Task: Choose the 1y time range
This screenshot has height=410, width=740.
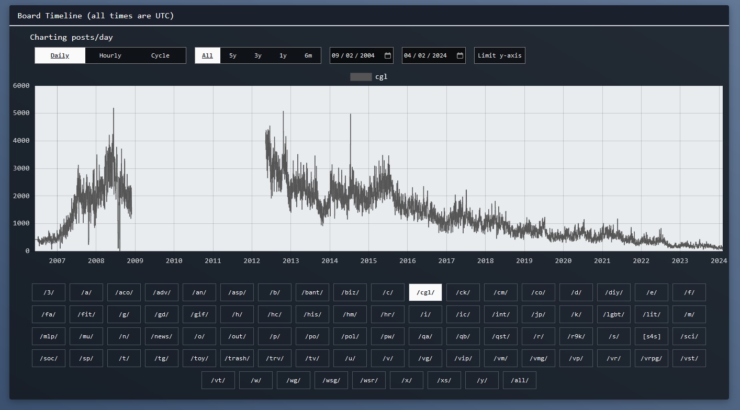Action: click(283, 55)
